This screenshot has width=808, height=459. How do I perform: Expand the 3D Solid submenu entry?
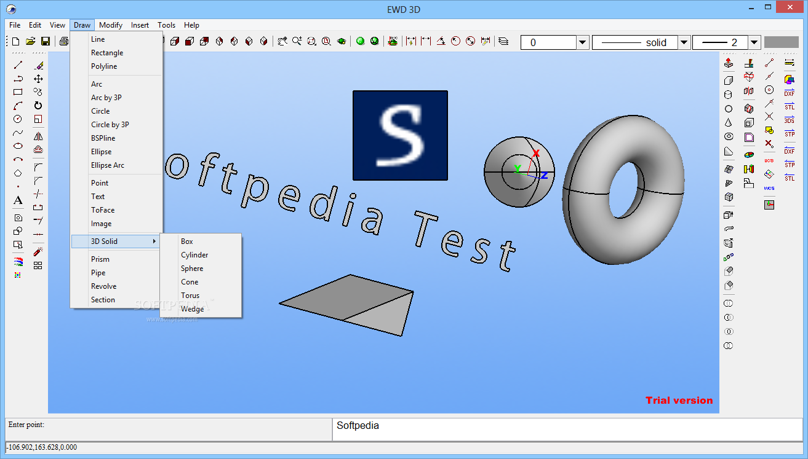coord(115,241)
